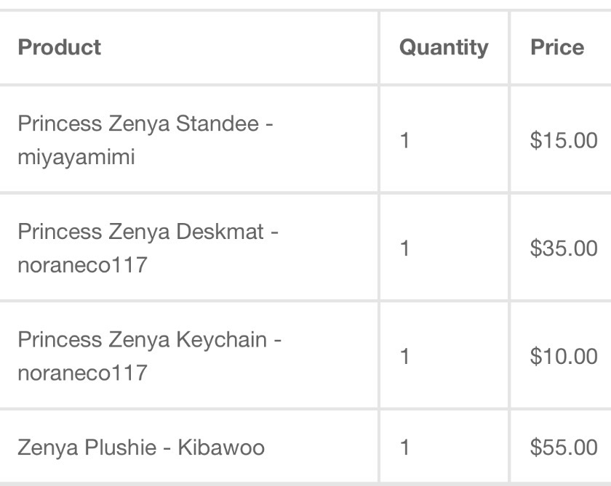Click the $10.00 price

click(x=564, y=356)
